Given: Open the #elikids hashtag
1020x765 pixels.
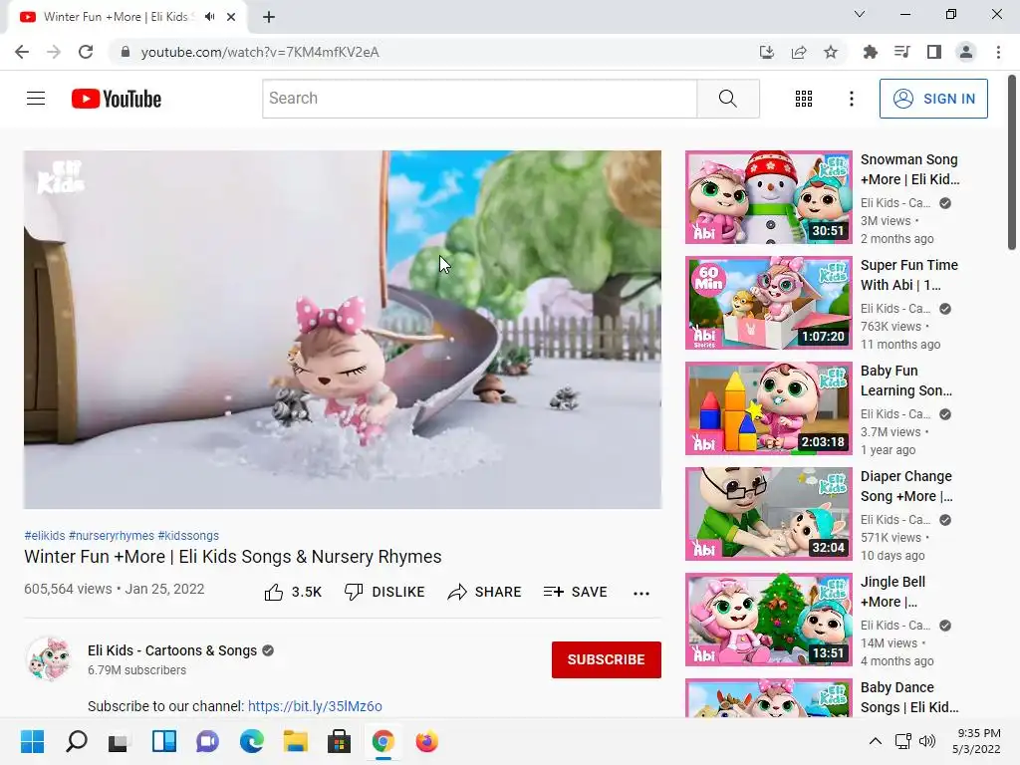Looking at the screenshot, I should [45, 535].
